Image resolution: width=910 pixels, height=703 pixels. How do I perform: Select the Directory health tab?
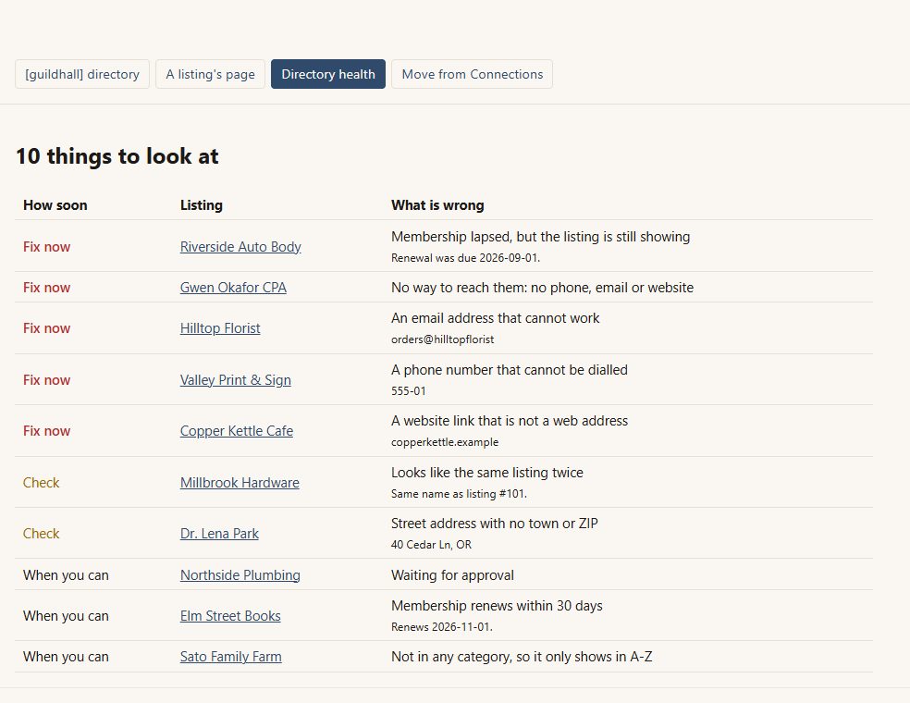[328, 74]
